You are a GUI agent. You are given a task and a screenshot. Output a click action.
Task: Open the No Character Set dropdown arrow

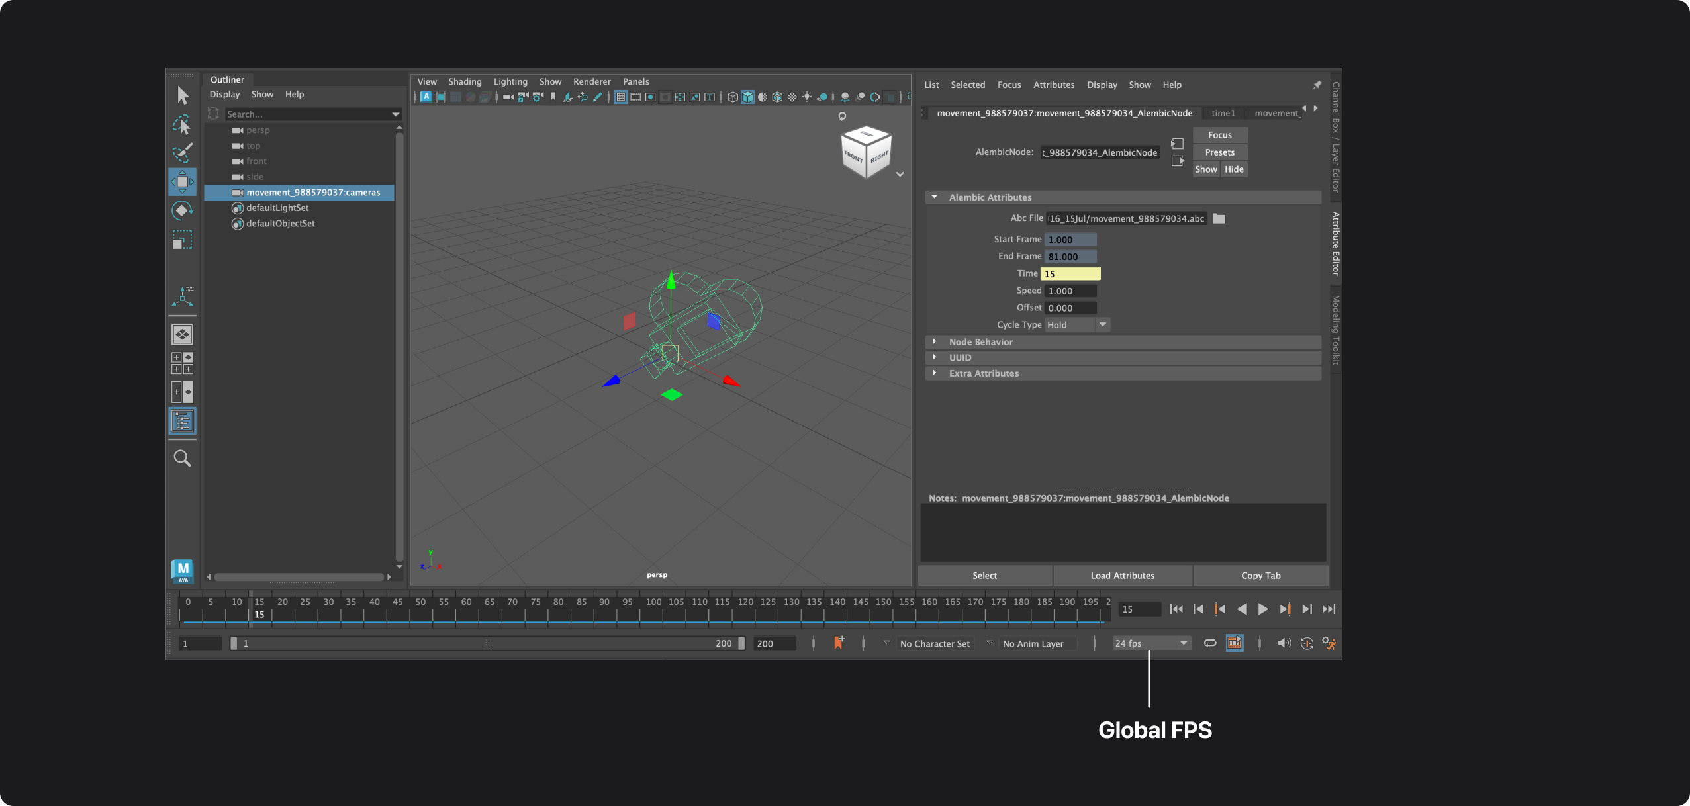886,643
